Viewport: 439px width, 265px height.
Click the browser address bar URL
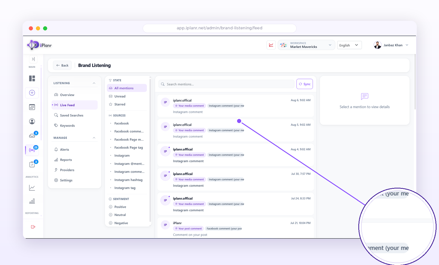tap(219, 28)
